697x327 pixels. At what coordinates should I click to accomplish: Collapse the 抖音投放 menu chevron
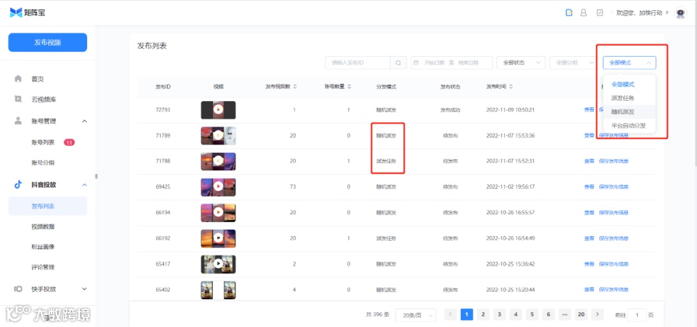tap(85, 185)
